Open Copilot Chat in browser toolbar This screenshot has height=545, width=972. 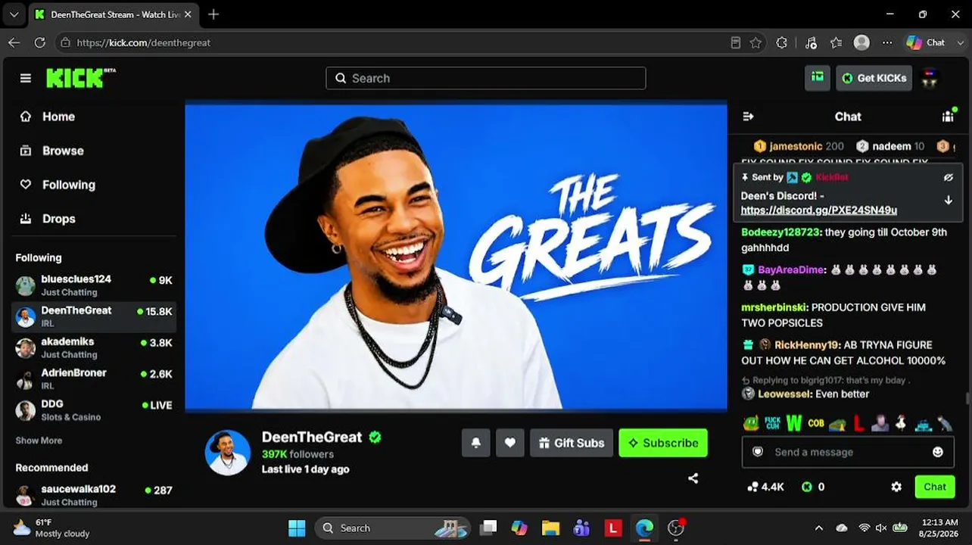click(927, 42)
